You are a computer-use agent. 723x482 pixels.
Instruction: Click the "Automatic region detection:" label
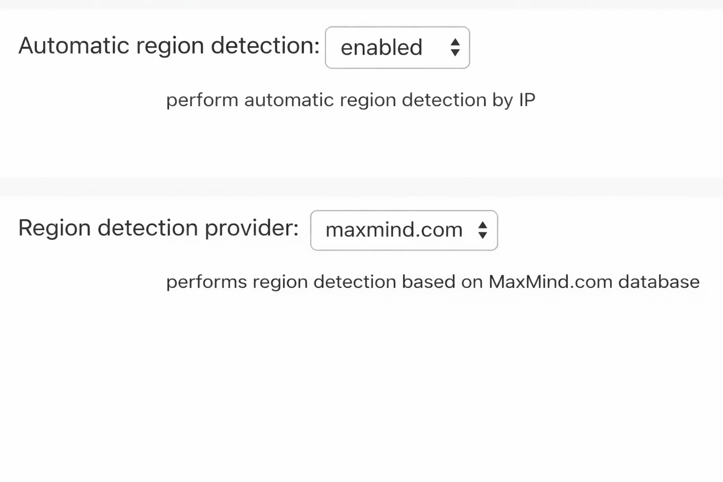(x=169, y=46)
